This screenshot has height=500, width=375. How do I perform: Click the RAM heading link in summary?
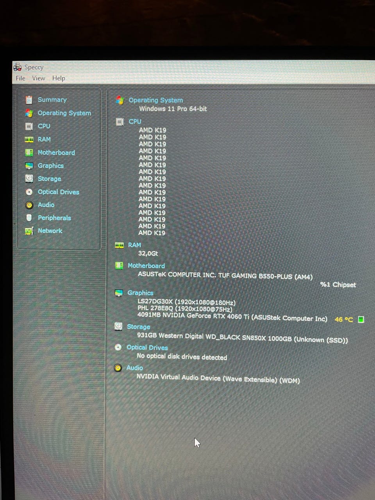click(x=134, y=245)
